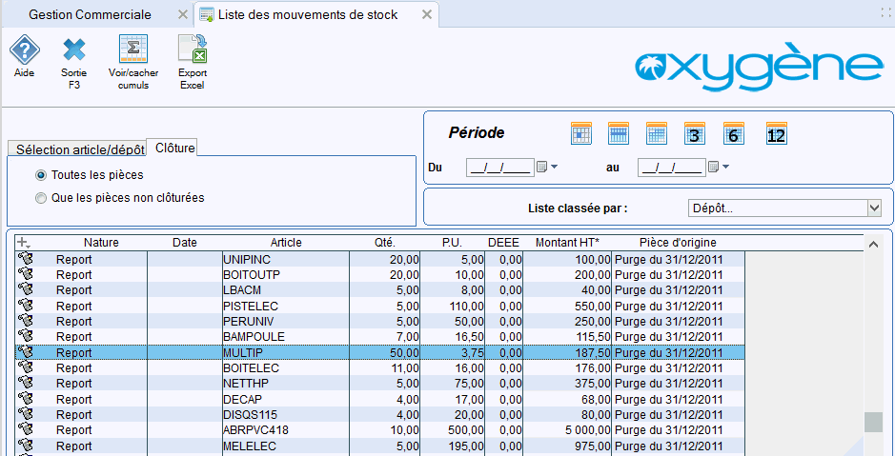
Task: Close the Gestion Commerciale tab
Action: pos(183,15)
